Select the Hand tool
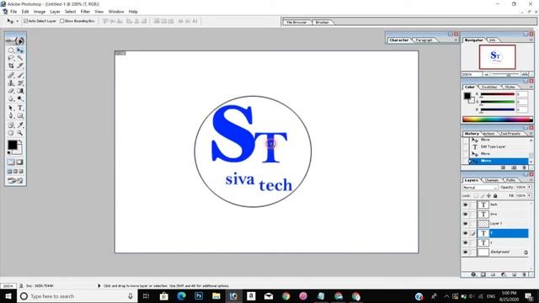The image size is (539, 303). click(11, 133)
